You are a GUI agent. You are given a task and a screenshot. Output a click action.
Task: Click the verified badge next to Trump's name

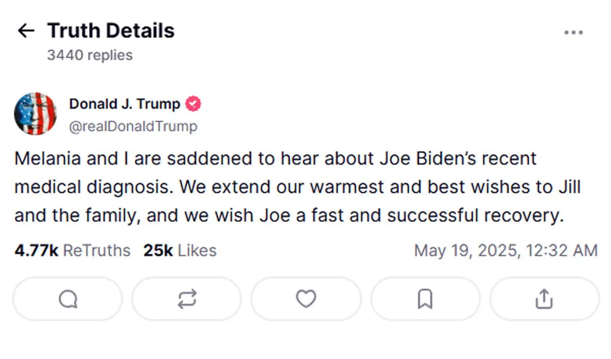click(x=193, y=103)
